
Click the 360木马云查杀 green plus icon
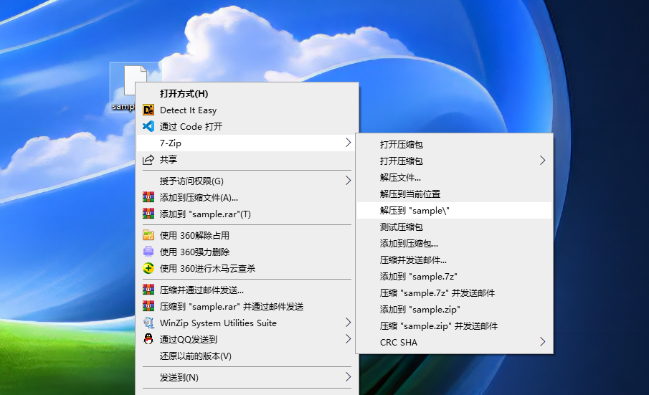[148, 268]
